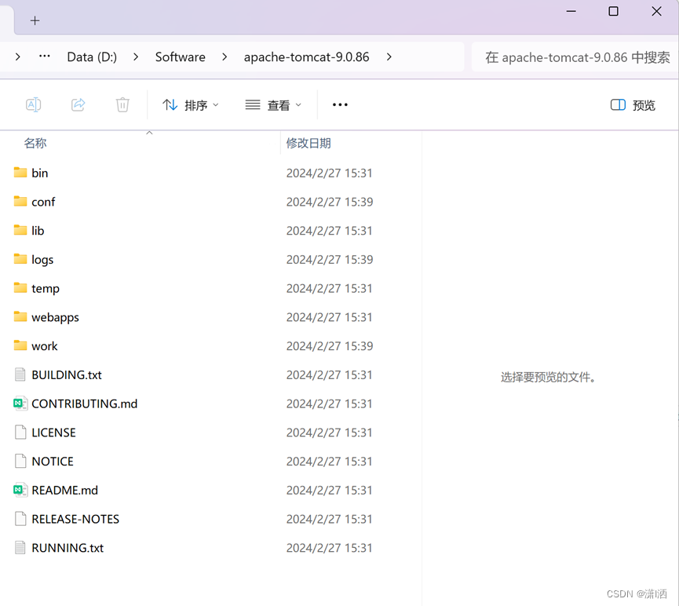679x606 pixels.
Task: Click the CONTRIBUTING.md file icon
Action: 20,403
